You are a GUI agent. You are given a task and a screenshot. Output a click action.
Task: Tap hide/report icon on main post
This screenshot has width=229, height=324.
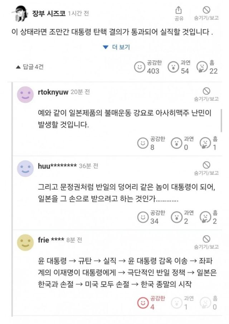(x=206, y=10)
